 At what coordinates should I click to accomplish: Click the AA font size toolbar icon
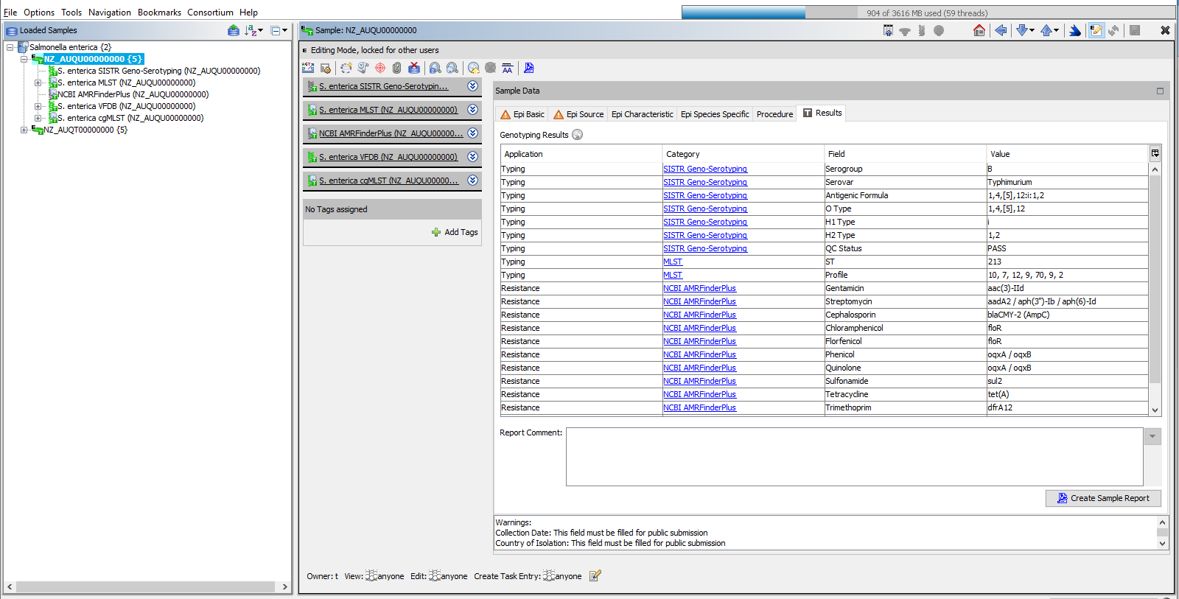507,68
